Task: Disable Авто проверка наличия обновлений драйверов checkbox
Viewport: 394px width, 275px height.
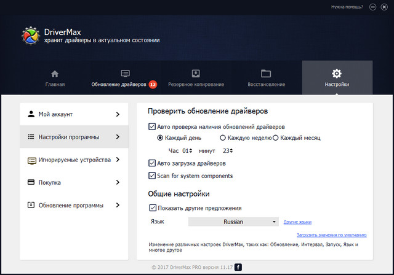Action: pyautogui.click(x=152, y=126)
